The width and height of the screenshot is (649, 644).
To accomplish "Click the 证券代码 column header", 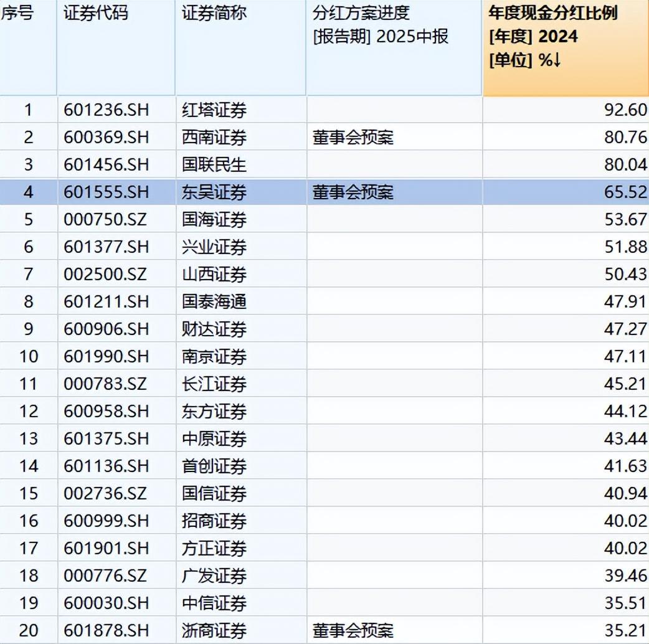I will click(116, 47).
